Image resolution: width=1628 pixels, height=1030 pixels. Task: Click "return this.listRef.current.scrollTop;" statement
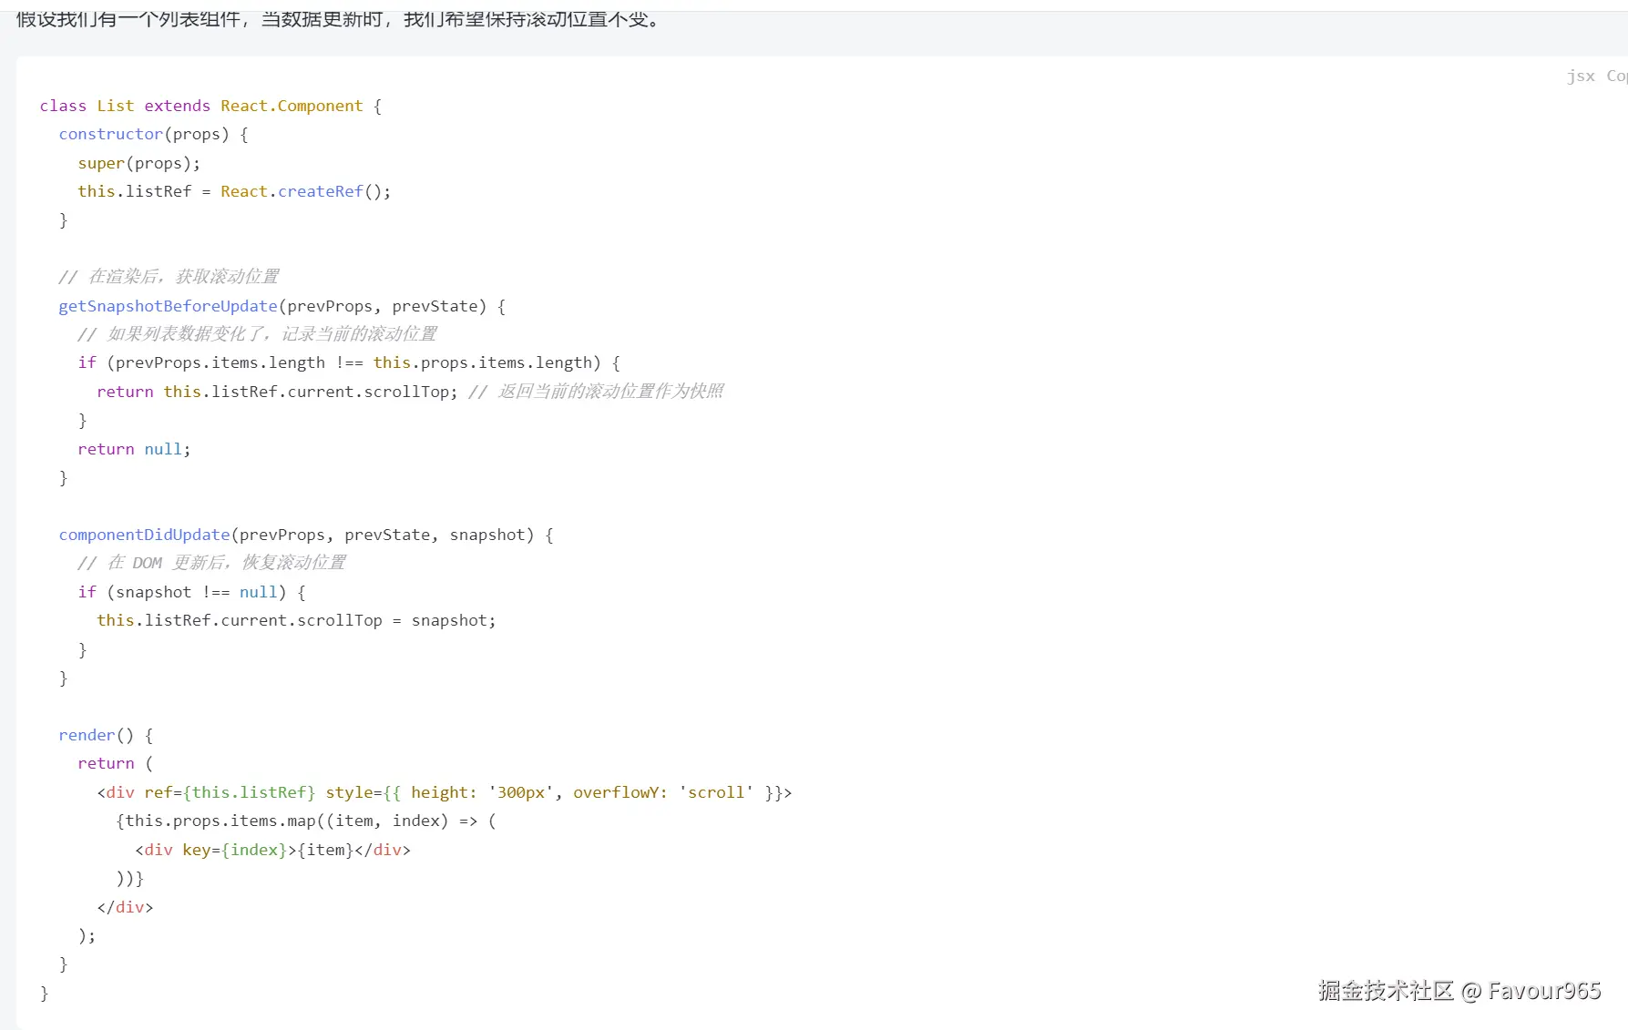[x=277, y=392]
